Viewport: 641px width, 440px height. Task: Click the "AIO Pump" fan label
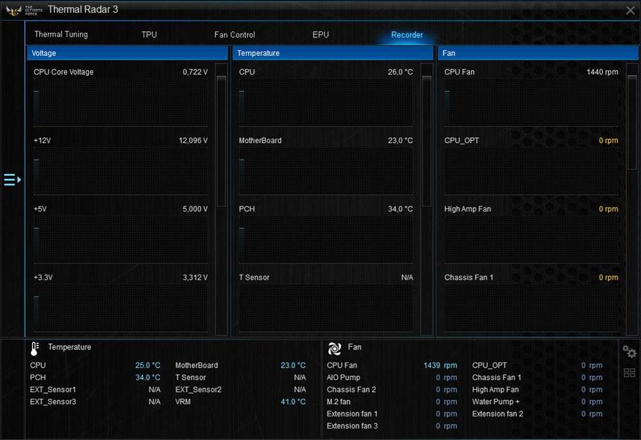(344, 377)
